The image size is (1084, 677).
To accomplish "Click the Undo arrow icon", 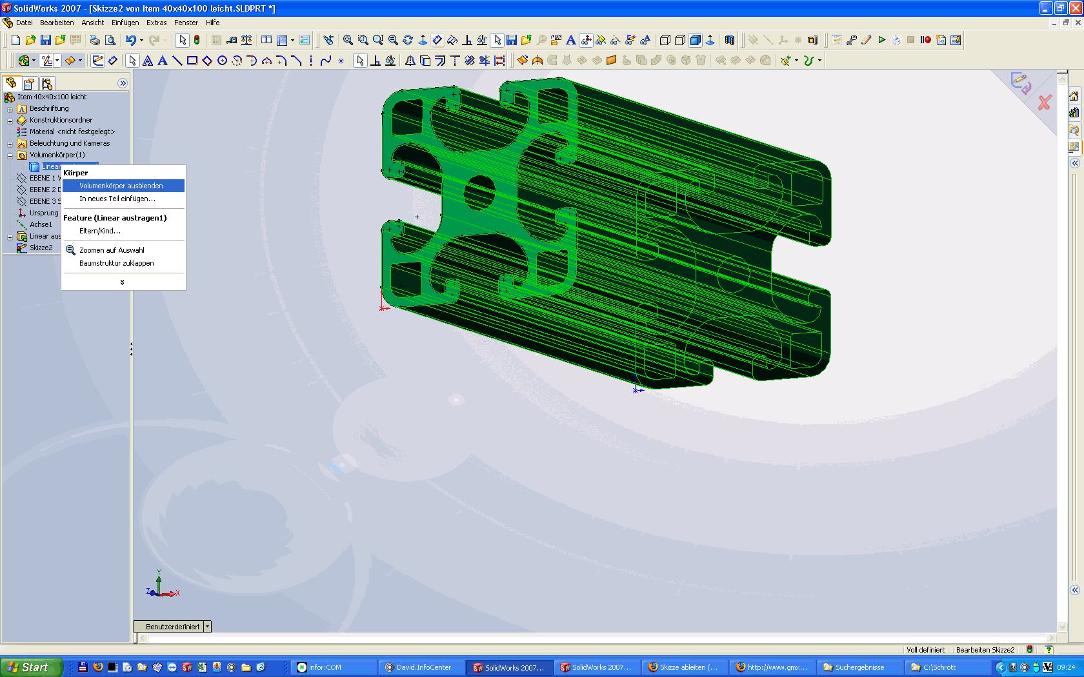I will click(x=130, y=40).
